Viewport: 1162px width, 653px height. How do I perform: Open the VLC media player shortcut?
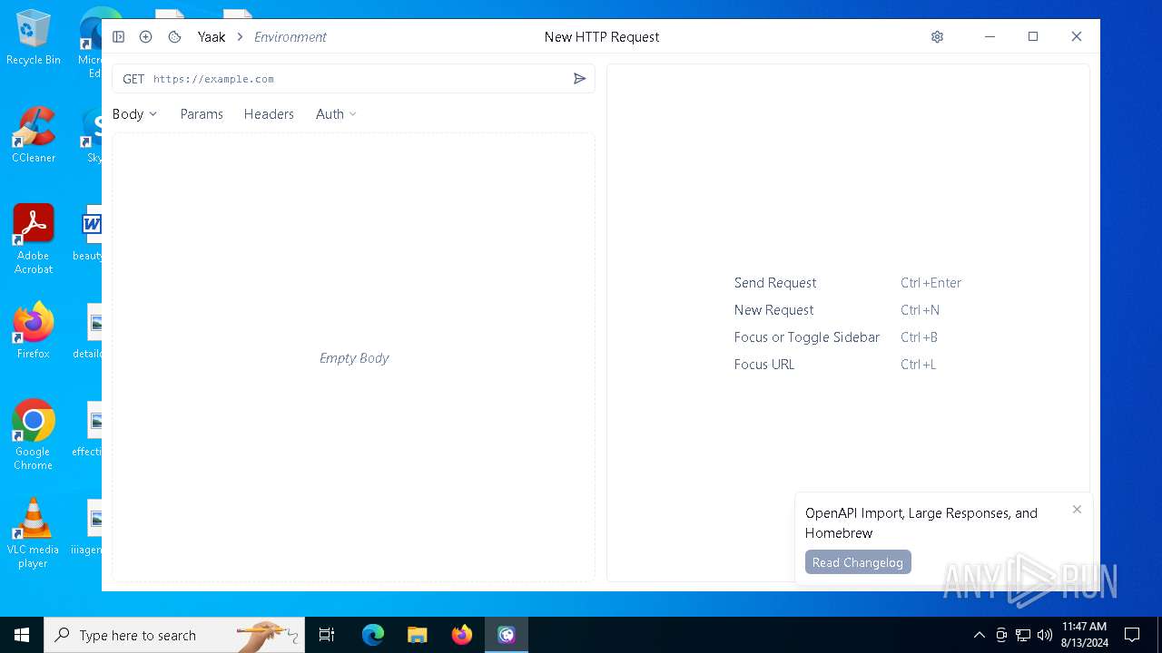pyautogui.click(x=33, y=533)
